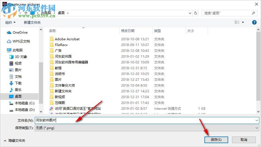Click the sidebar scrollbar up arrow
The image size is (261, 147).
41,30
